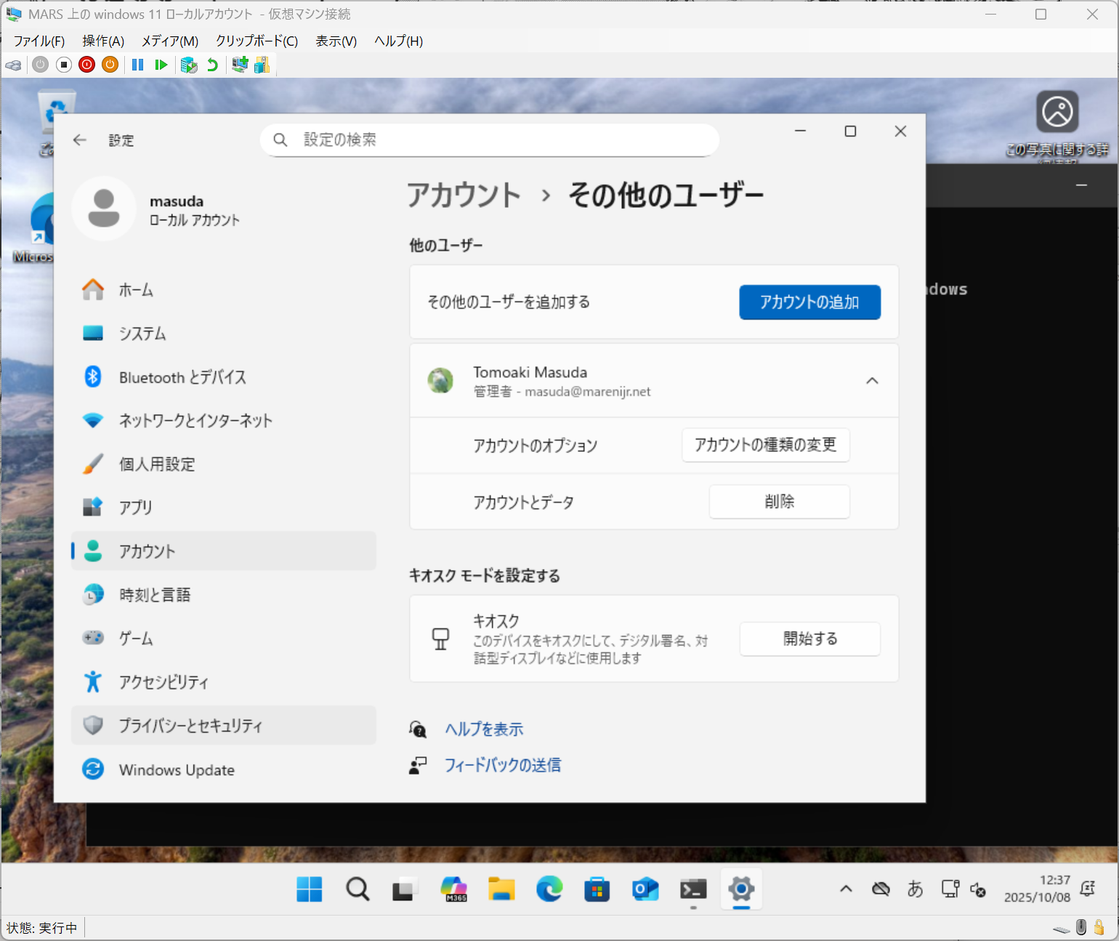Click the Windows Start button in taskbar
Viewport: 1119px width, 941px height.
point(310,889)
